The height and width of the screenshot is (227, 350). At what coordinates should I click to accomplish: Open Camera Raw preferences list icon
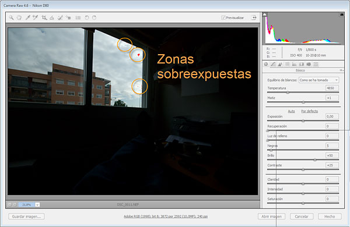point(78,17)
